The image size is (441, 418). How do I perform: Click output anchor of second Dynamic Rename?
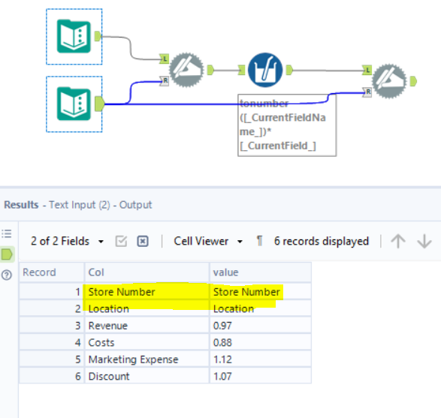[413, 82]
